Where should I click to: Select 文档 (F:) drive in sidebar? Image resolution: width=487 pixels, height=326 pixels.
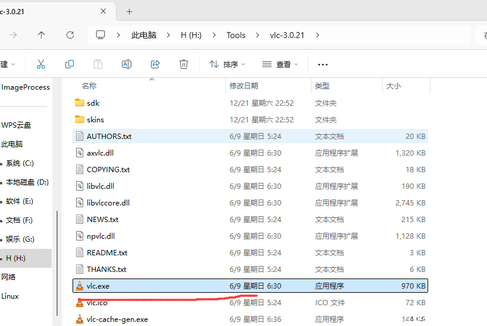pyautogui.click(x=19, y=220)
